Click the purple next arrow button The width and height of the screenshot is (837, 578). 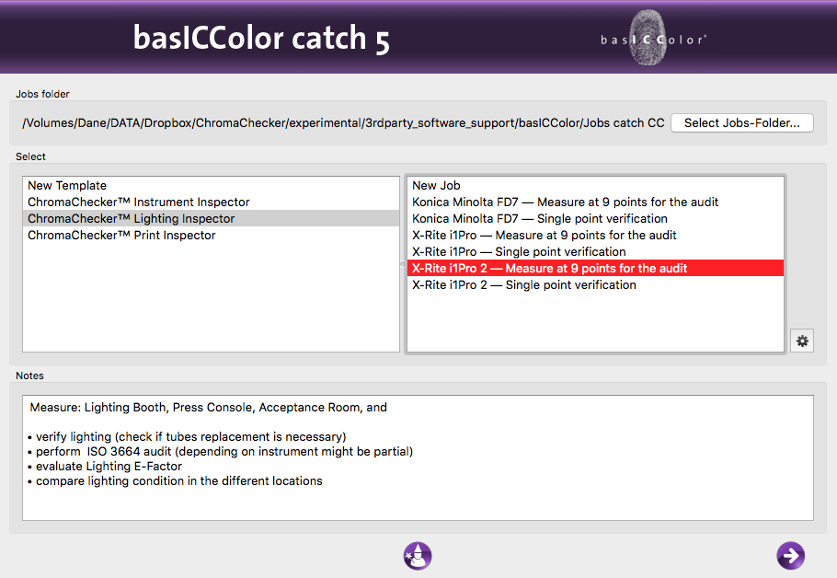pyautogui.click(x=791, y=556)
